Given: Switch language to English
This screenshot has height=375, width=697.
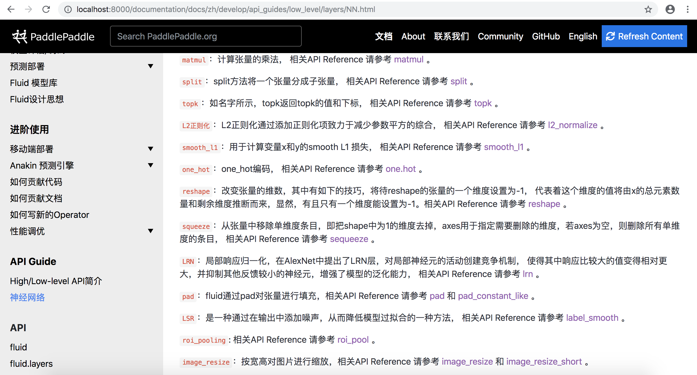Looking at the screenshot, I should (583, 36).
